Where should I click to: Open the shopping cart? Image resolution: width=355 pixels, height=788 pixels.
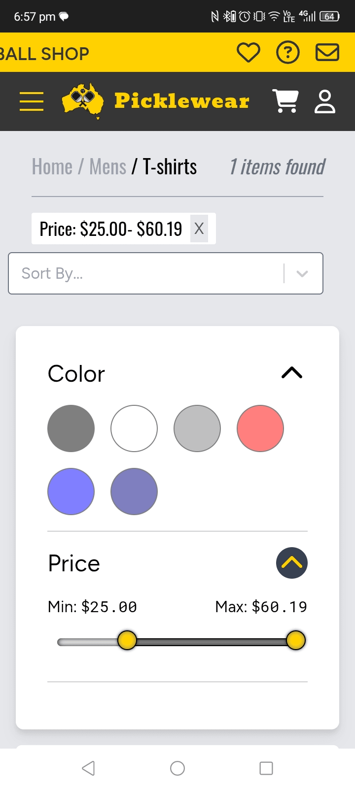(x=285, y=101)
